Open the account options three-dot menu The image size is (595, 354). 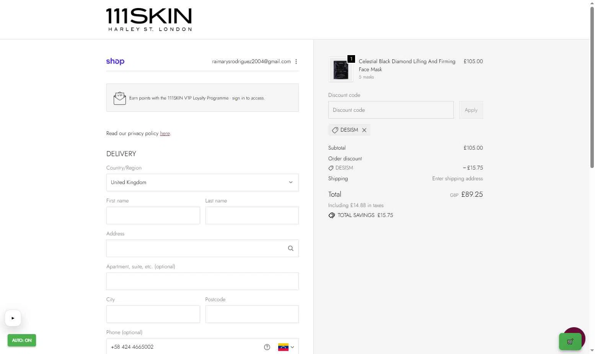(296, 62)
